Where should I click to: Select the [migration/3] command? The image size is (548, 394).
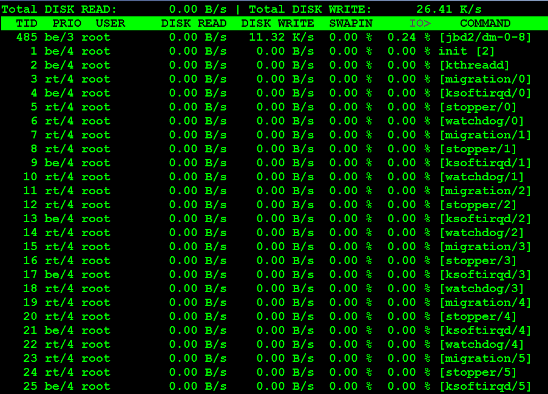click(x=485, y=247)
